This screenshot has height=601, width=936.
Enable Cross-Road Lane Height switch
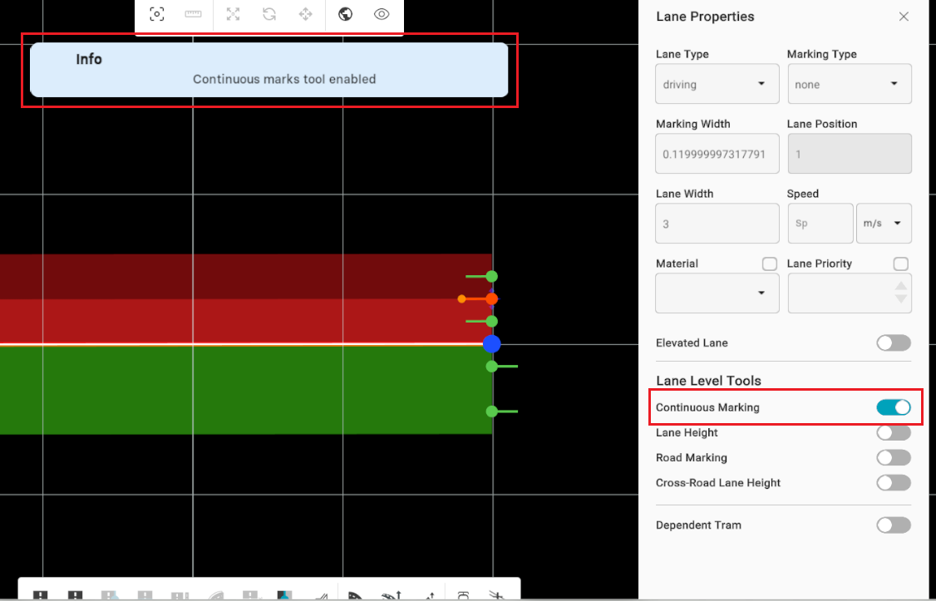tap(894, 483)
